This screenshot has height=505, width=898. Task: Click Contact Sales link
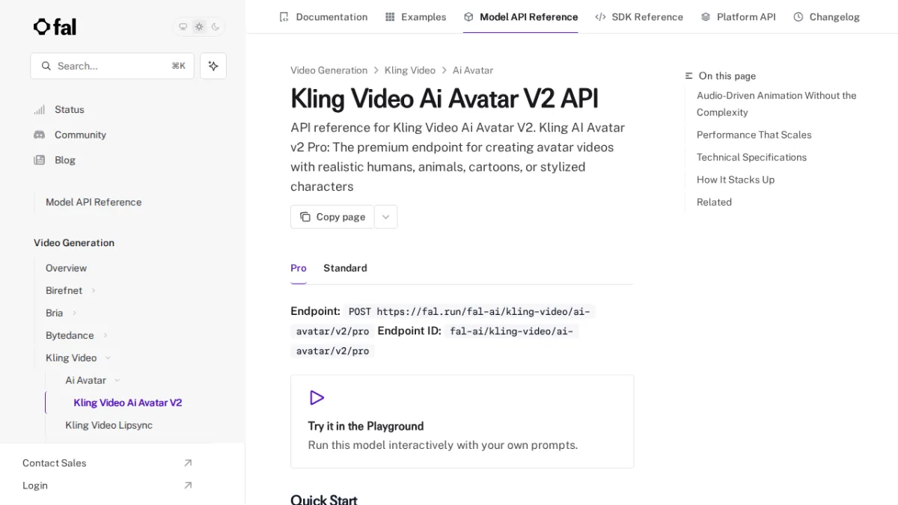pyautogui.click(x=54, y=463)
